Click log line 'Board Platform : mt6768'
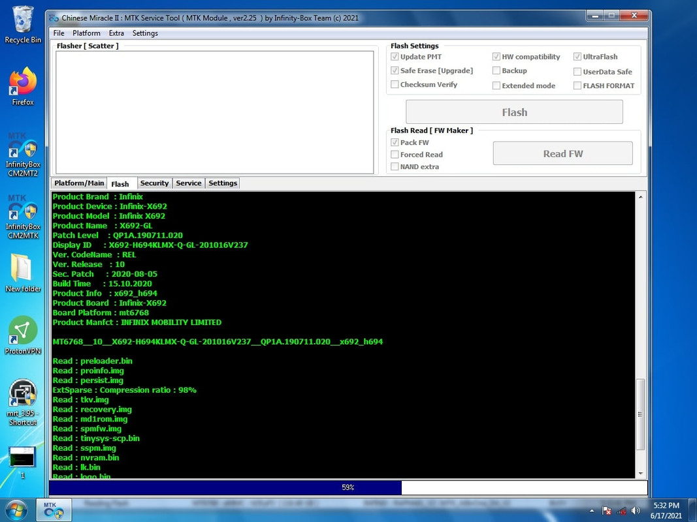697x522 pixels. [x=101, y=313]
